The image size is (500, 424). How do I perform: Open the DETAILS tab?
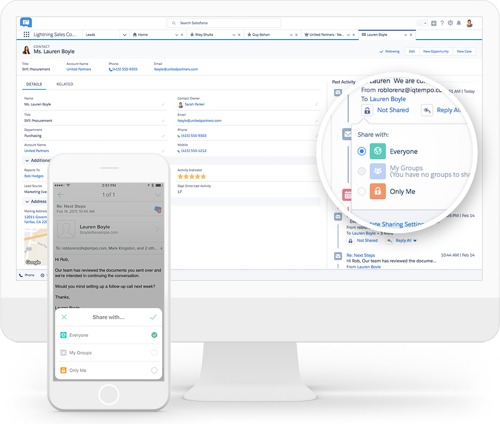34,84
